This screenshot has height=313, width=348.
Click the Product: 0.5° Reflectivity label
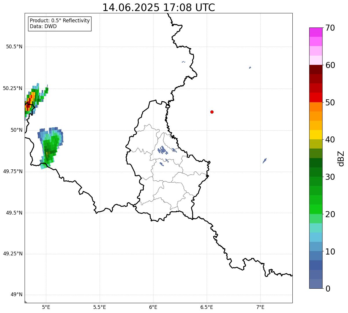tap(60, 21)
